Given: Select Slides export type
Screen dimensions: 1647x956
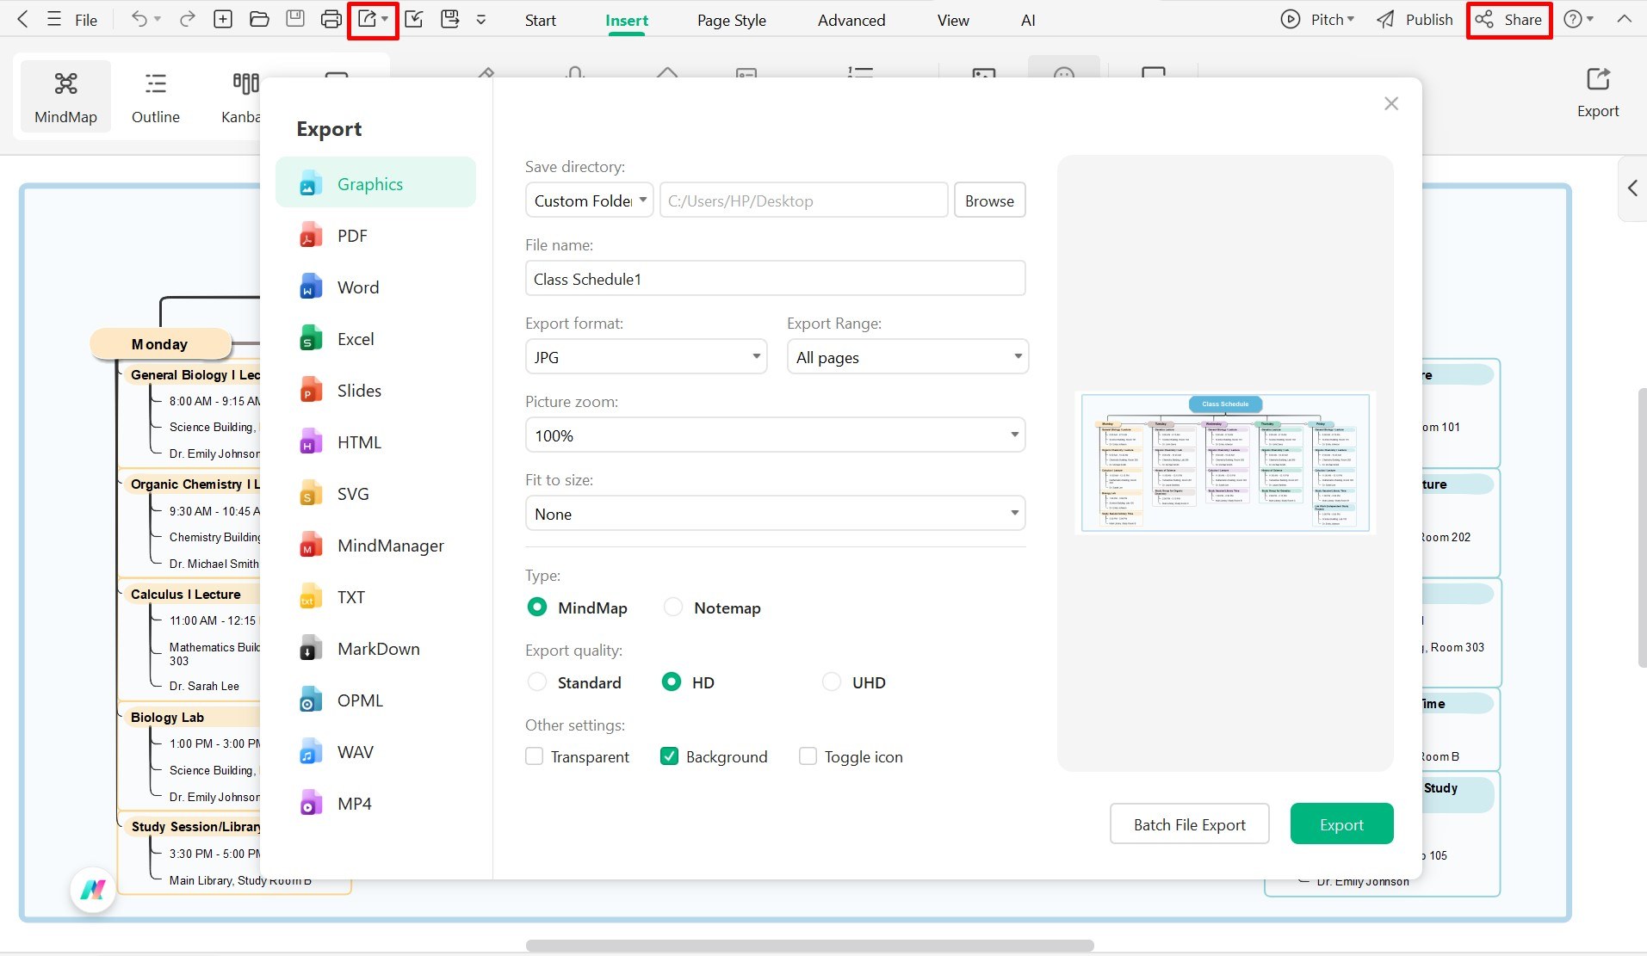Looking at the screenshot, I should coord(375,391).
